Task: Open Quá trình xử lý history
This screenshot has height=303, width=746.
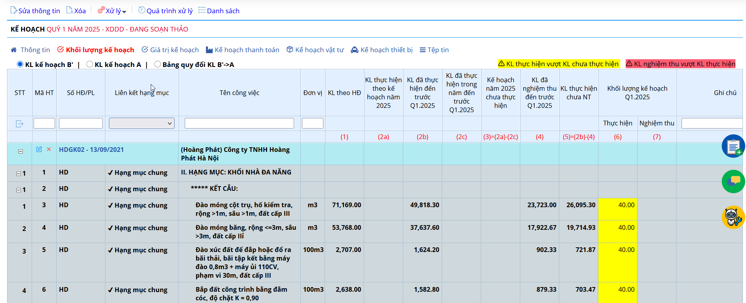Action: coord(166,11)
